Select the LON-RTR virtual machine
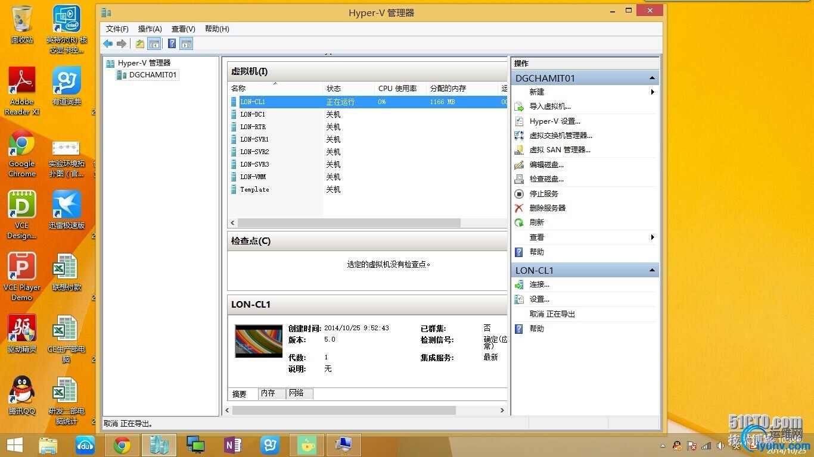The image size is (814, 457). pos(253,127)
